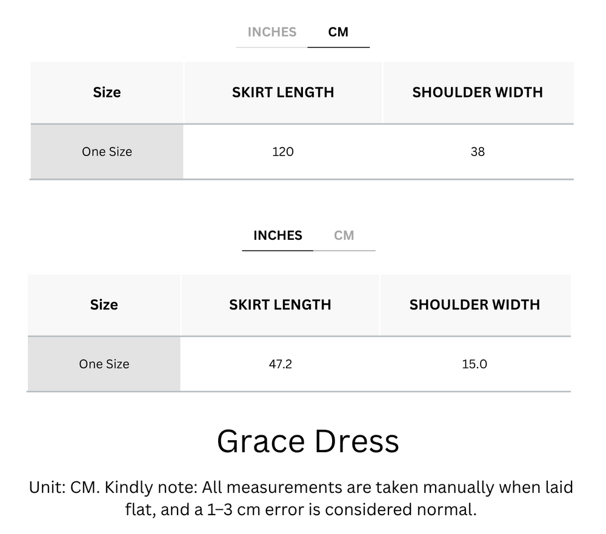Click the SHOULDER WIDTH header in the inches table

[x=475, y=305]
